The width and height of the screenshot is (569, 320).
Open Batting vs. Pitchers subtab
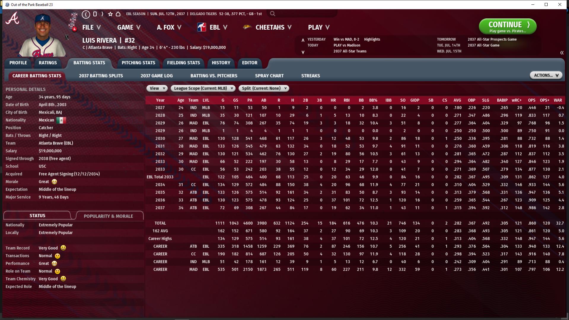pos(214,76)
